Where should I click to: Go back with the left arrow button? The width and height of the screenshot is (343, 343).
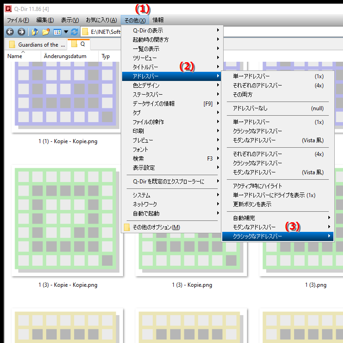pyautogui.click(x=10, y=32)
